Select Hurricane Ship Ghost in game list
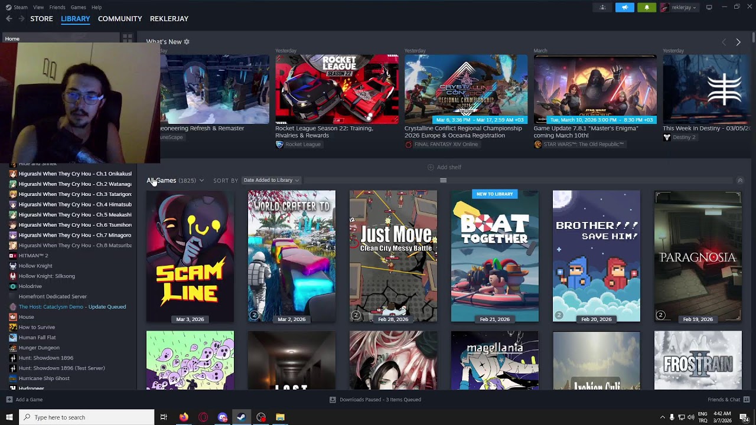The width and height of the screenshot is (756, 425). pyautogui.click(x=44, y=378)
